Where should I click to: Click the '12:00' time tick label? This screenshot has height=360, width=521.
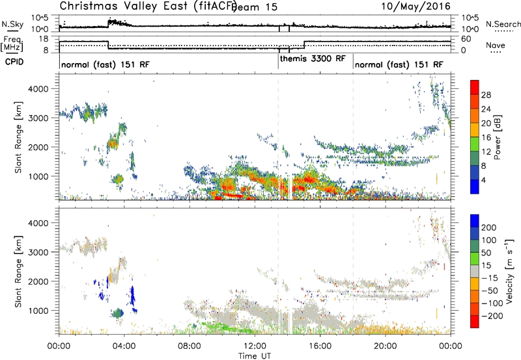click(x=255, y=346)
